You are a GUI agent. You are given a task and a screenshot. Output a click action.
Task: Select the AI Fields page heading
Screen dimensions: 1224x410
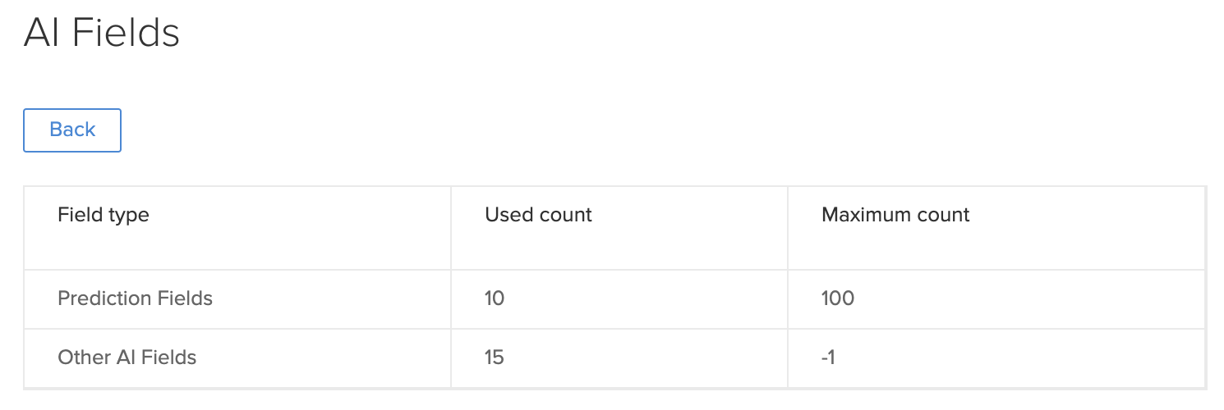tap(102, 34)
